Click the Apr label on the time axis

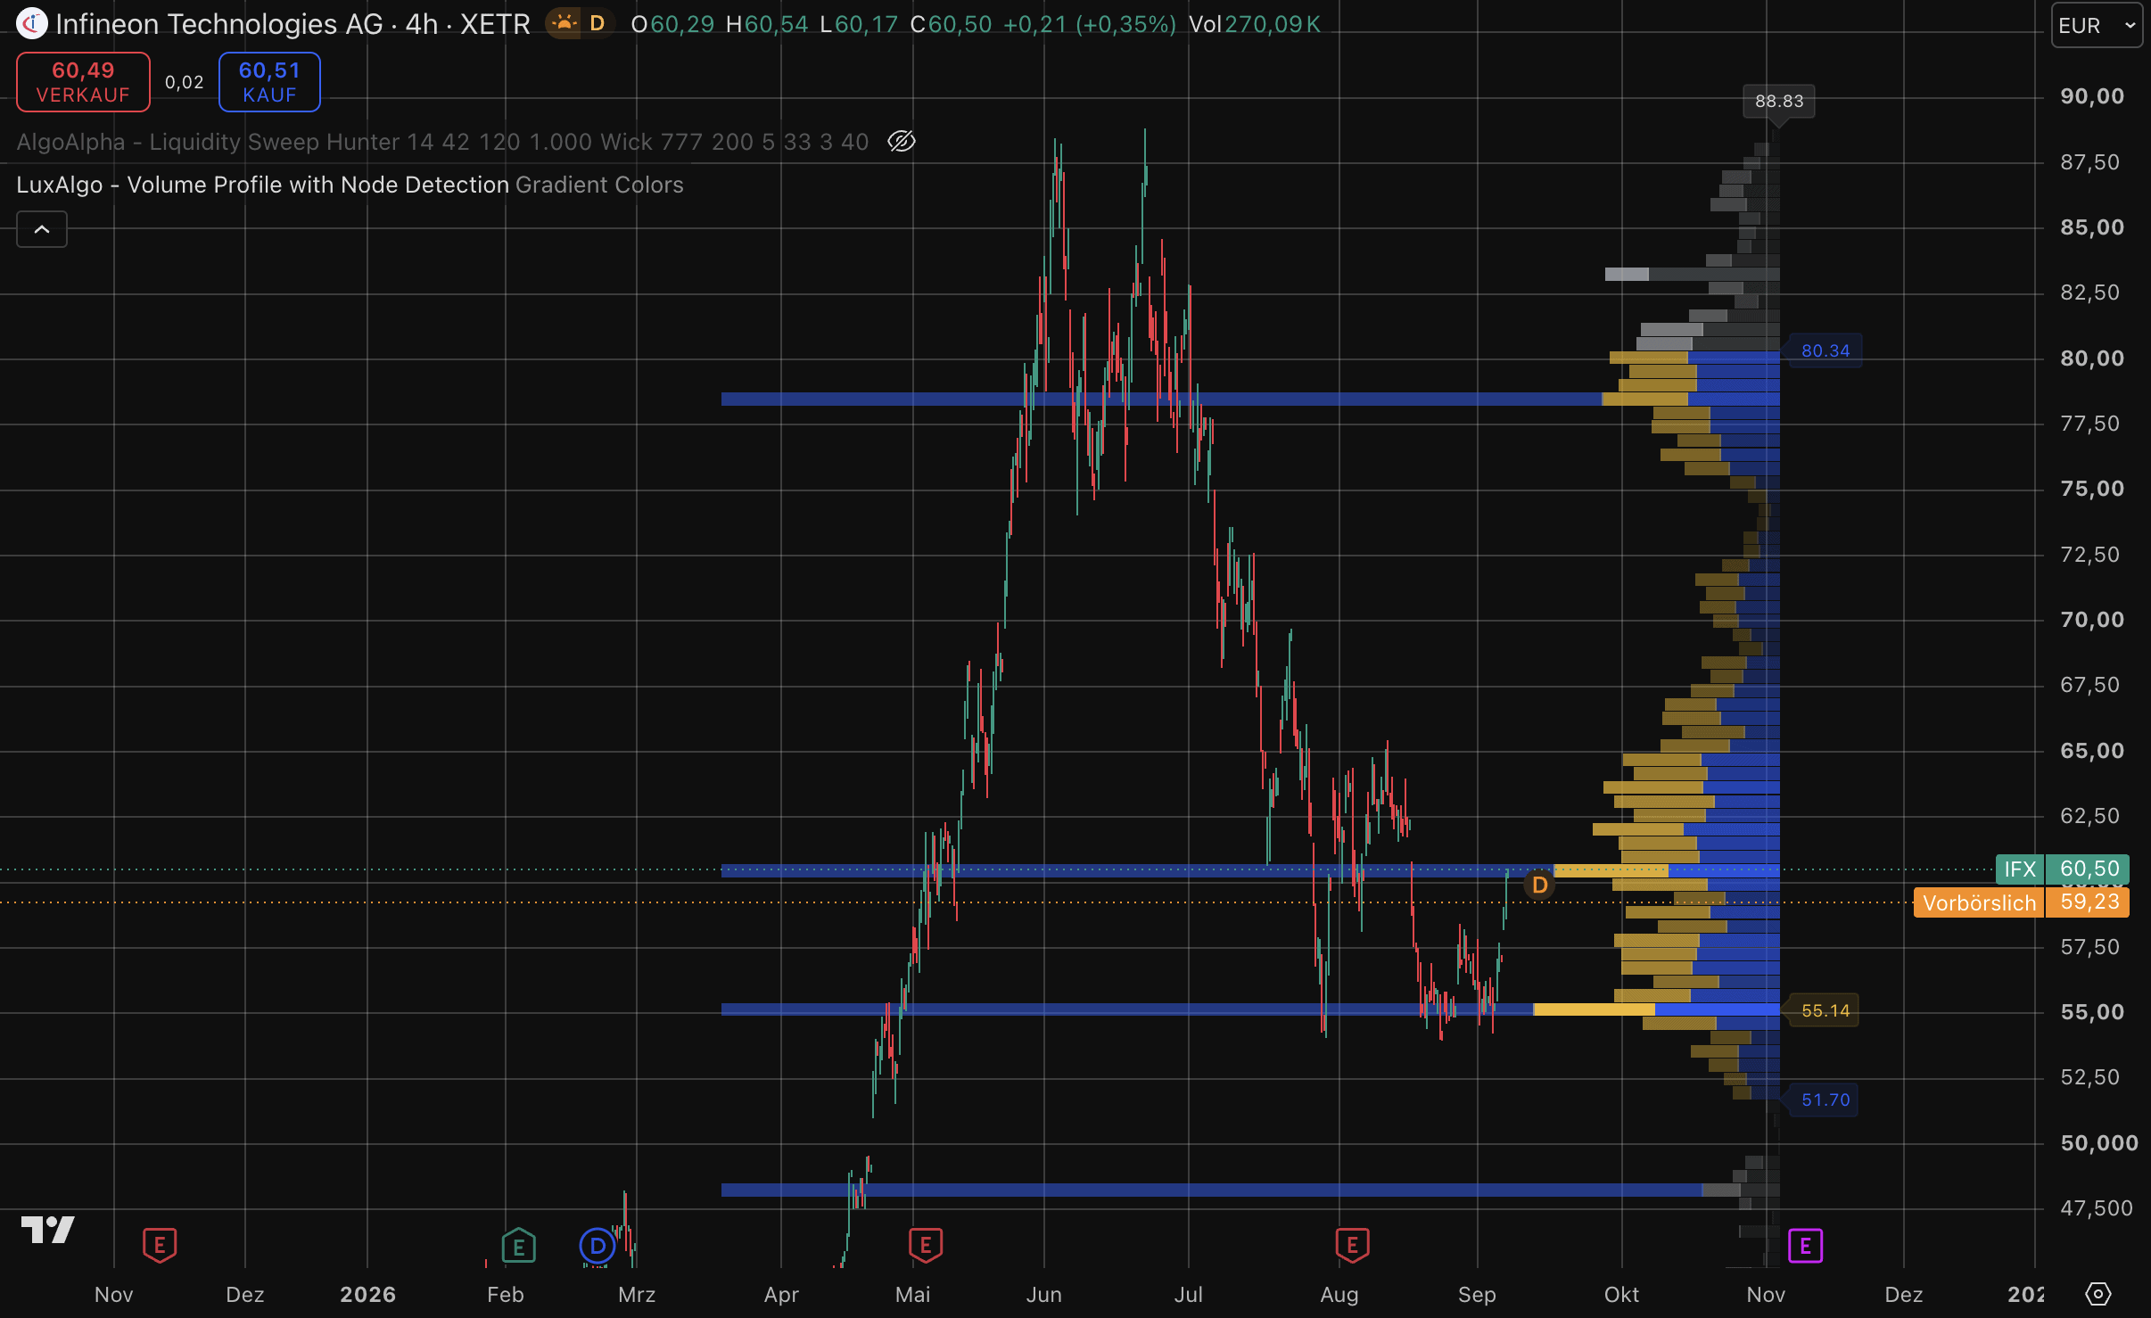pyautogui.click(x=781, y=1295)
